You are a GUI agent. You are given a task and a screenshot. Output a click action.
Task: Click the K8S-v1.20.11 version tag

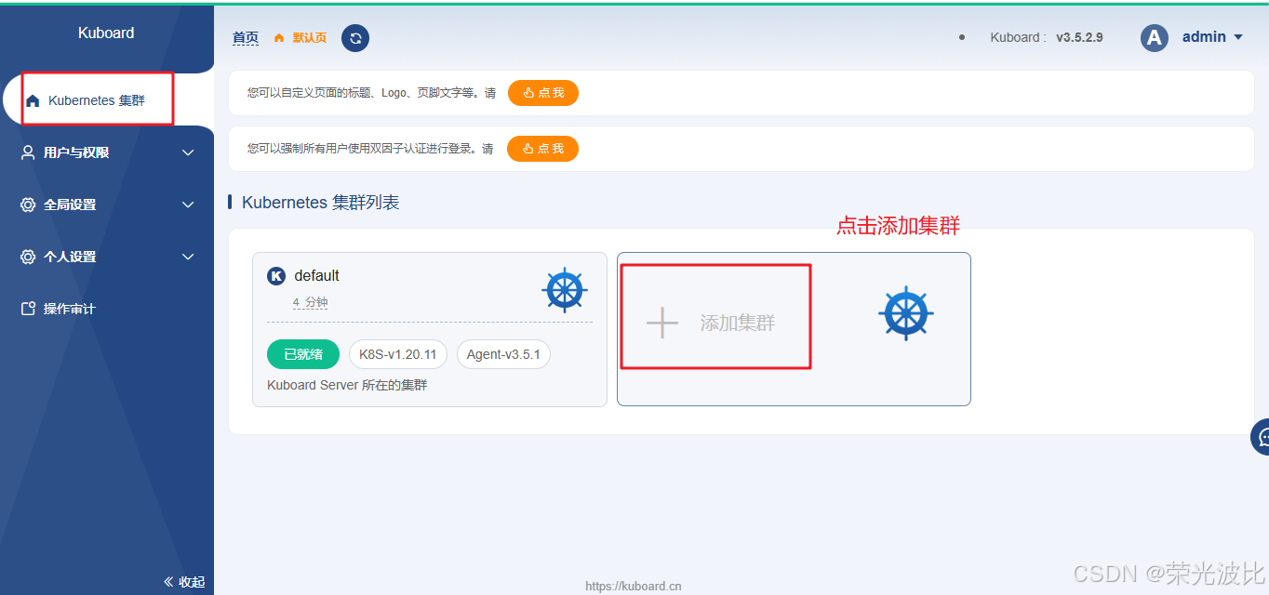pyautogui.click(x=397, y=354)
